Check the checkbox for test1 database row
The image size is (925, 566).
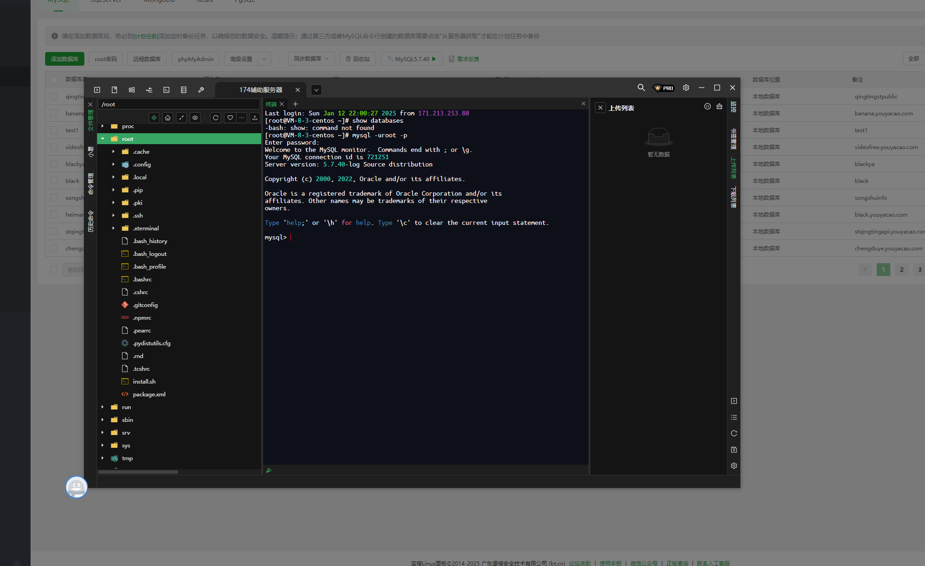click(54, 130)
